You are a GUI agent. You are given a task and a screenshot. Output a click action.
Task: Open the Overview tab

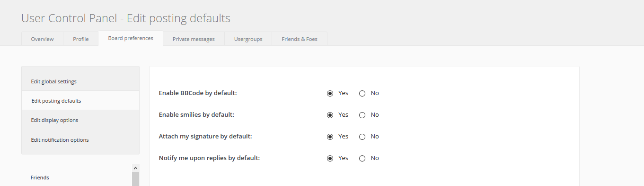[42, 39]
